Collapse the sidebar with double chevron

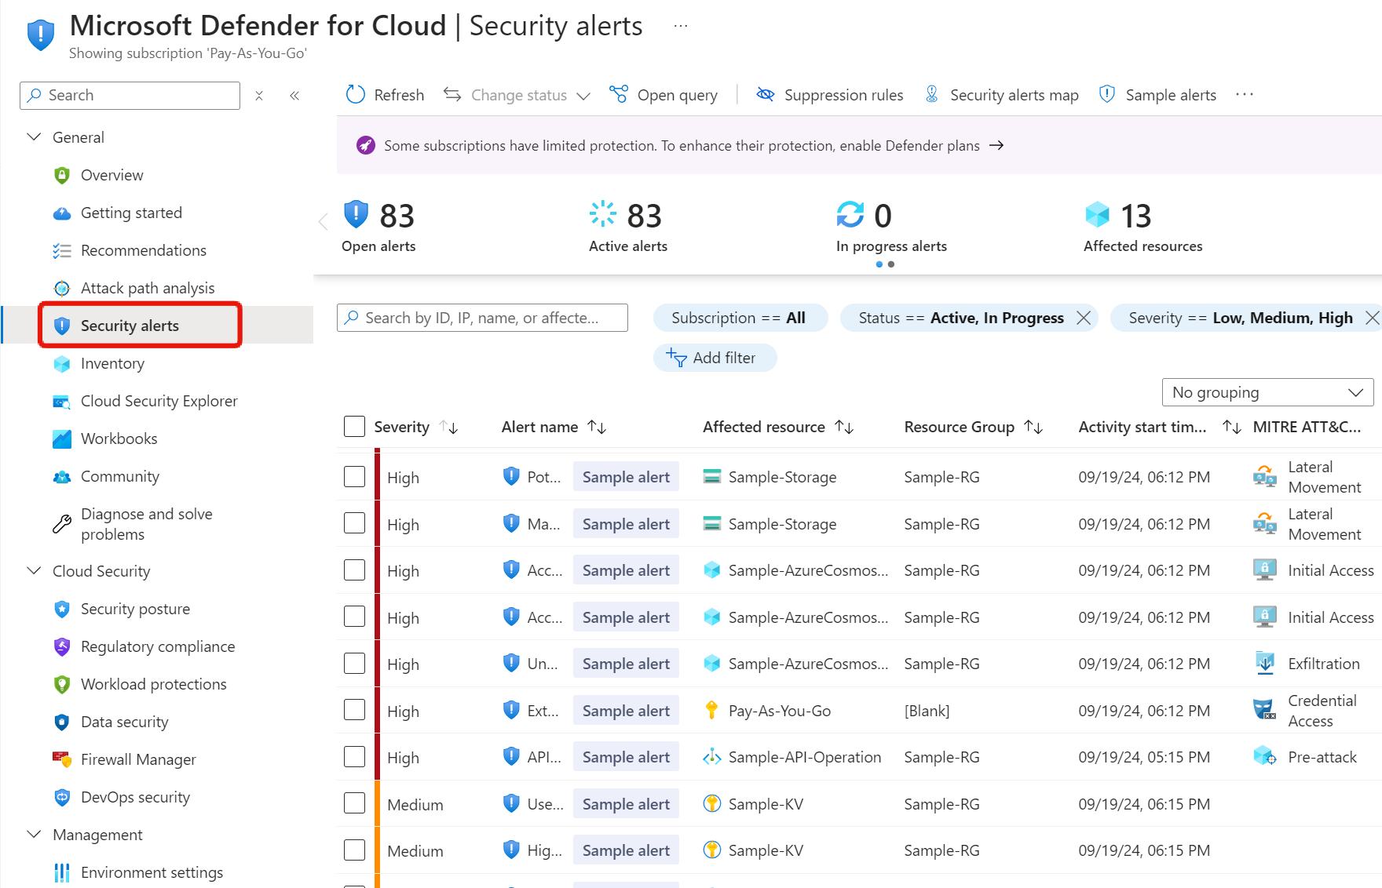[x=294, y=96]
